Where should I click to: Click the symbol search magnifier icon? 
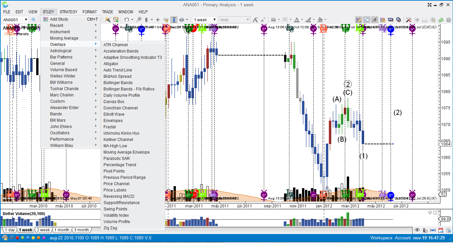[x=34, y=20]
